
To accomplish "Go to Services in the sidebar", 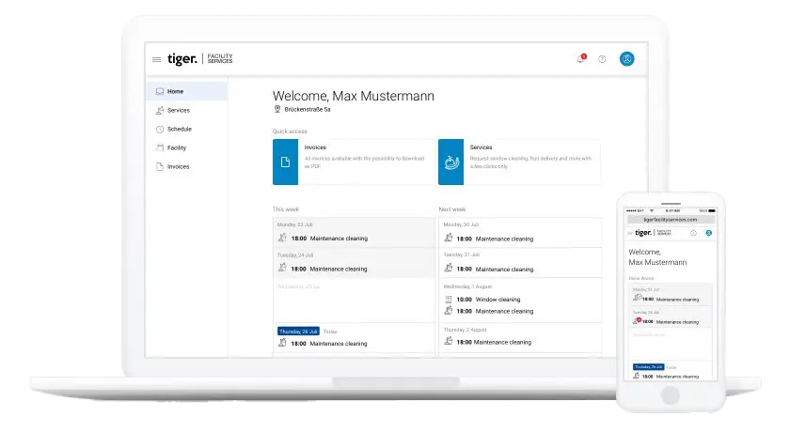I will click(x=178, y=110).
